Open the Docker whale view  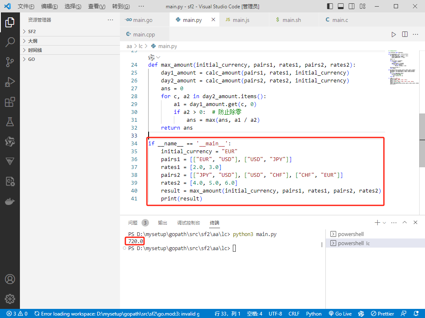[10, 202]
